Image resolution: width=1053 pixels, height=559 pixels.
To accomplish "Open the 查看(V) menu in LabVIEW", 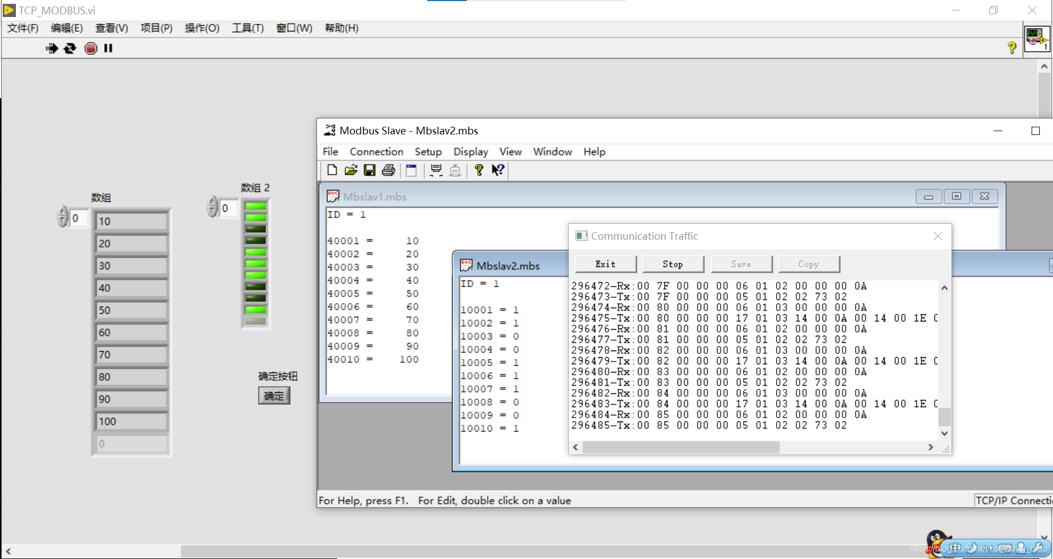I will (111, 28).
